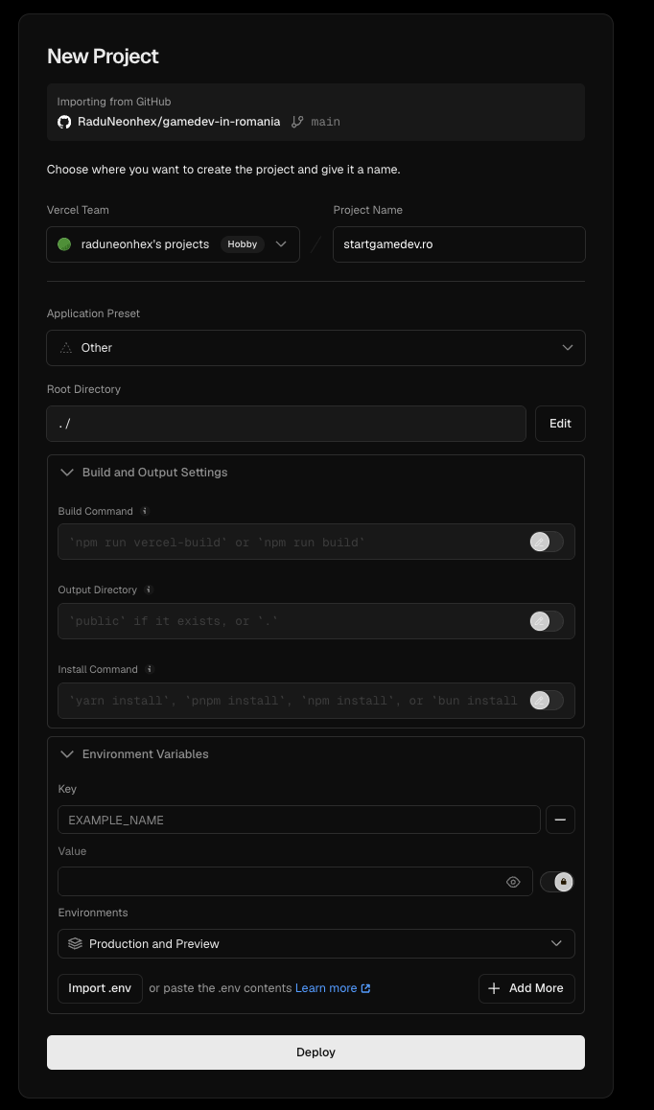
Task: Collapse the Environment Variables section
Action: coord(135,754)
